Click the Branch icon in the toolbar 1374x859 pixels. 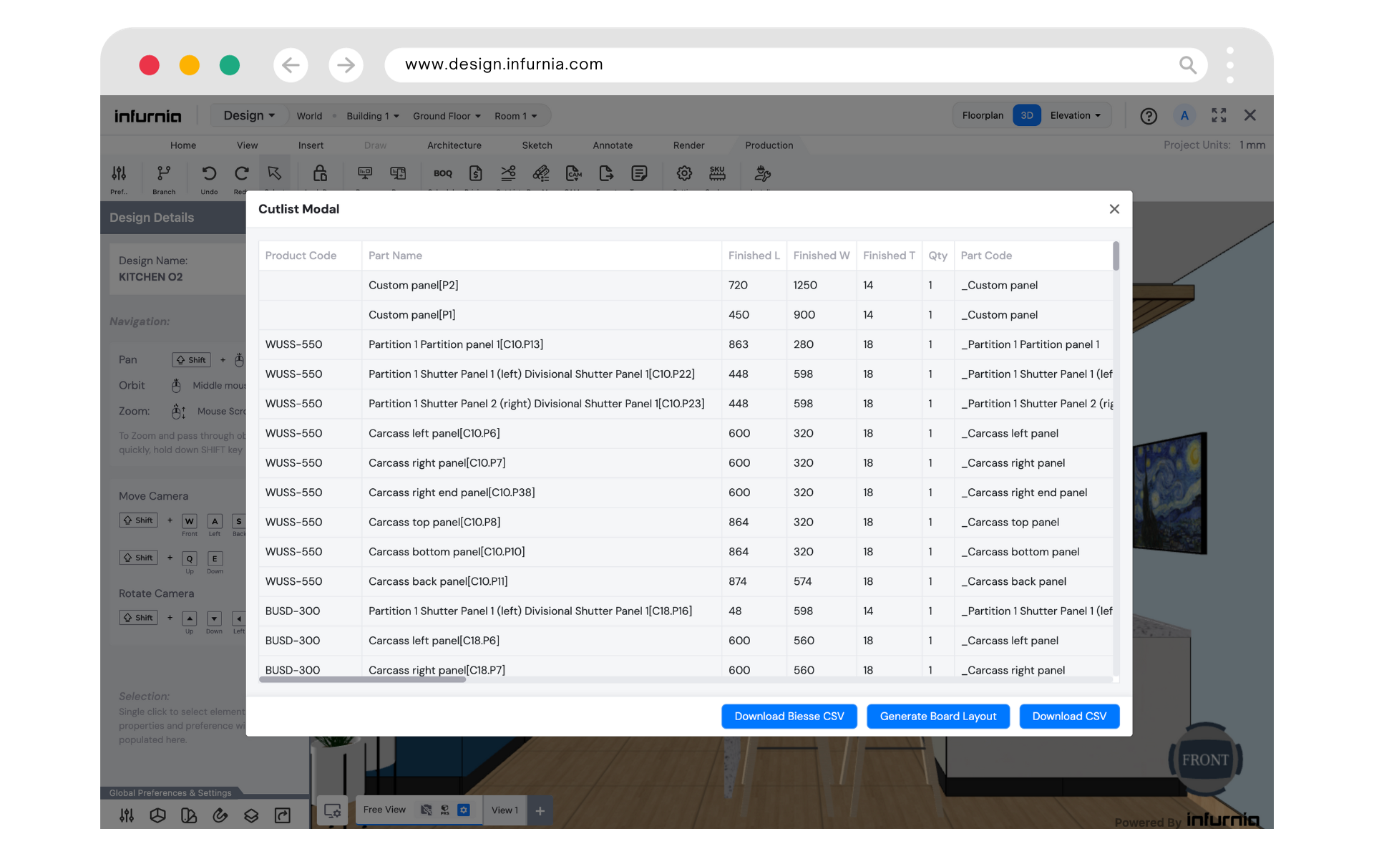click(164, 173)
